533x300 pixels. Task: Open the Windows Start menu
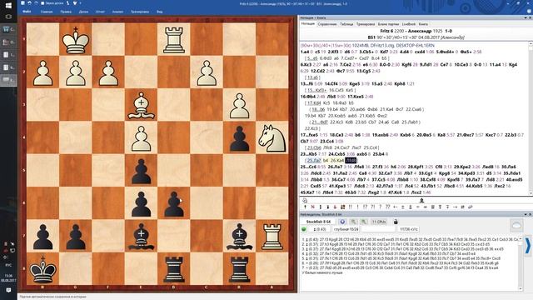8,6
